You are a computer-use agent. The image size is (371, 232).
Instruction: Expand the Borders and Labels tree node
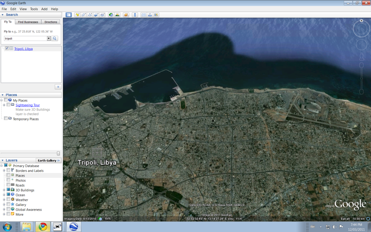pyautogui.click(x=4, y=171)
